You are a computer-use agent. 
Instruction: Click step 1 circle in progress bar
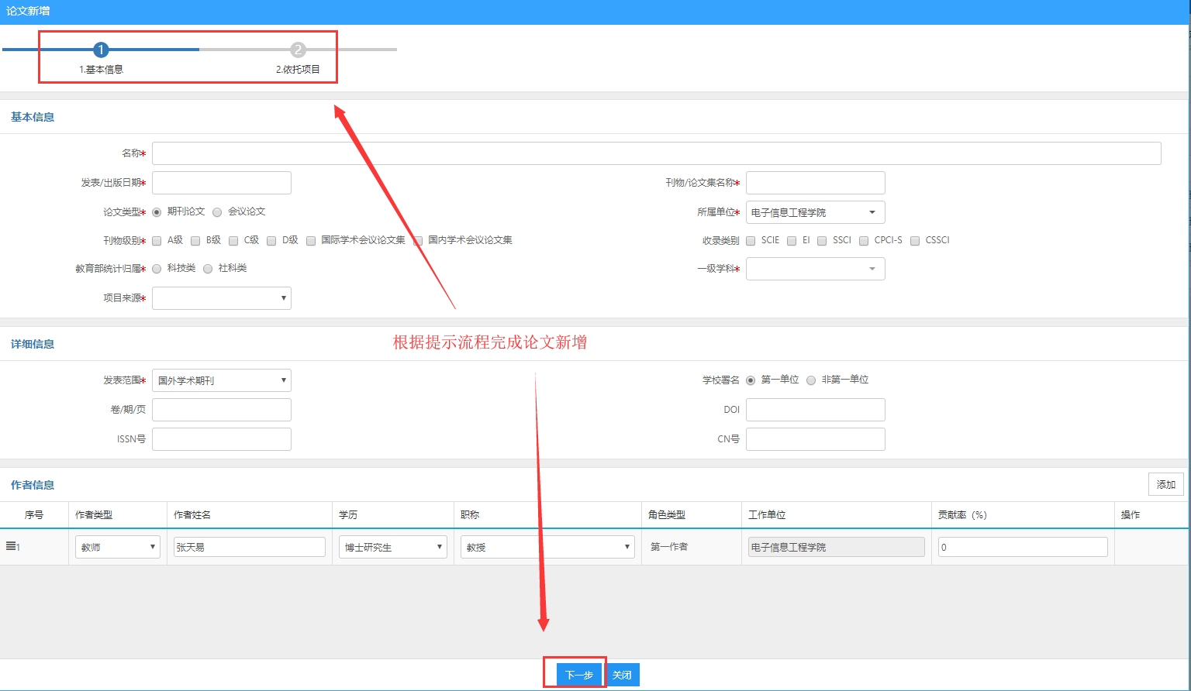[x=101, y=50]
